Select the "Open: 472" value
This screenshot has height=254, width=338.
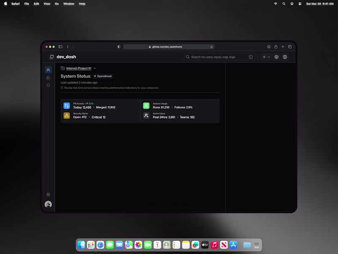pyautogui.click(x=80, y=117)
